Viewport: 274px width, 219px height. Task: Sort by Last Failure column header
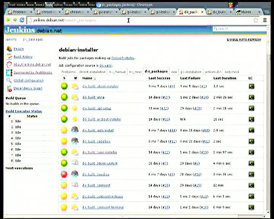coord(190,78)
